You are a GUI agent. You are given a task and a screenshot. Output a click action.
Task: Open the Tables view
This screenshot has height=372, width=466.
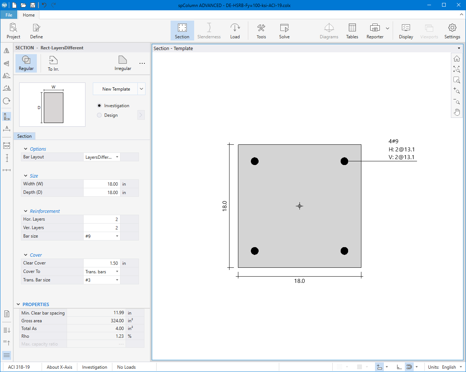point(352,31)
